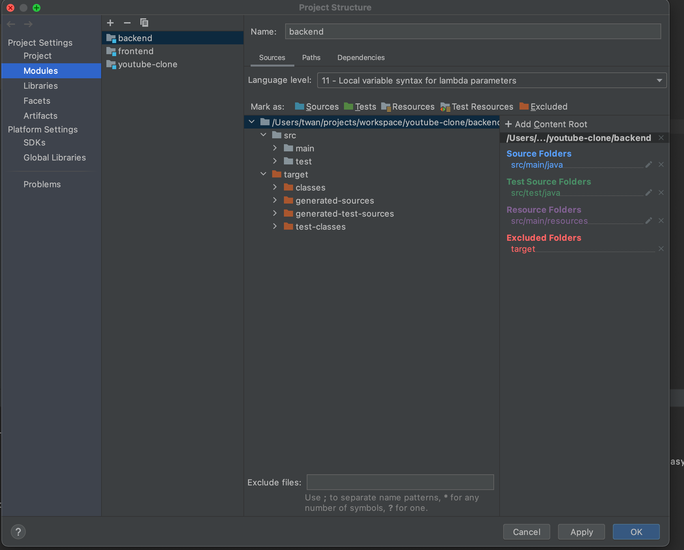Add a new module with the plus icon
The width and height of the screenshot is (684, 550).
coord(110,23)
